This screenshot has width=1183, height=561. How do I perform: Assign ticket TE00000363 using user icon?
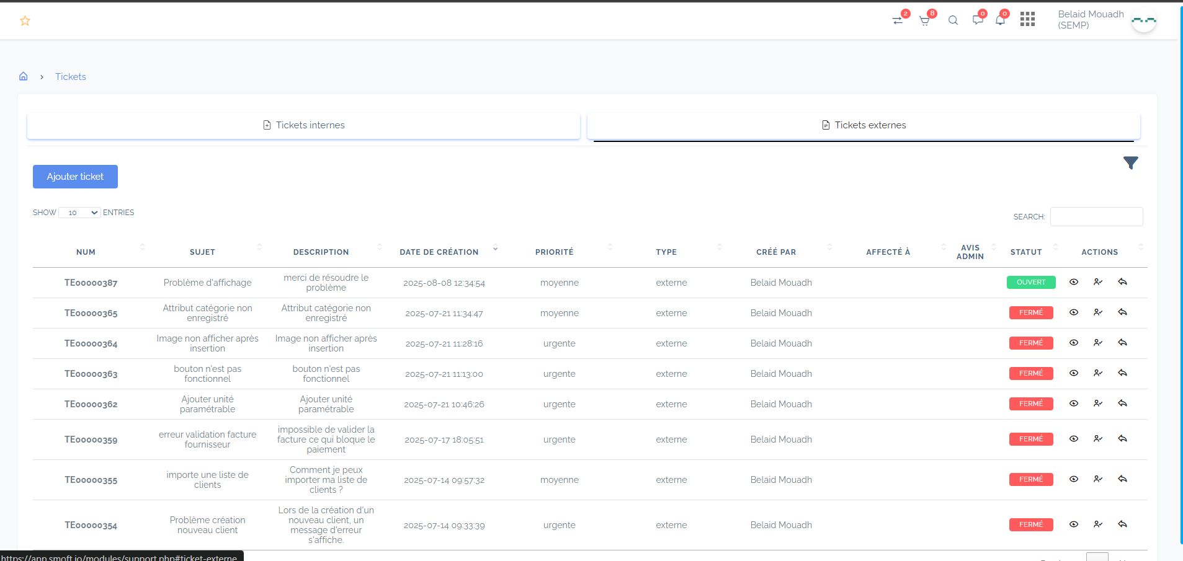1098,373
